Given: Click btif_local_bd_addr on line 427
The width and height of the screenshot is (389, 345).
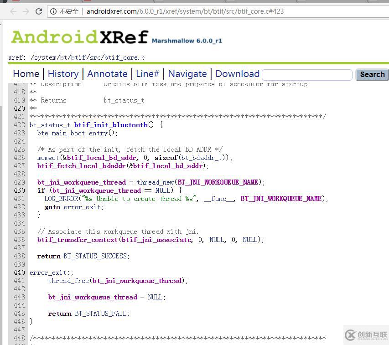Looking at the screenshot, I should [x=168, y=166].
